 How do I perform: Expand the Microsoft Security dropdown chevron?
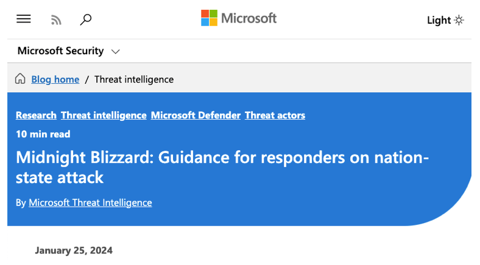[116, 52]
